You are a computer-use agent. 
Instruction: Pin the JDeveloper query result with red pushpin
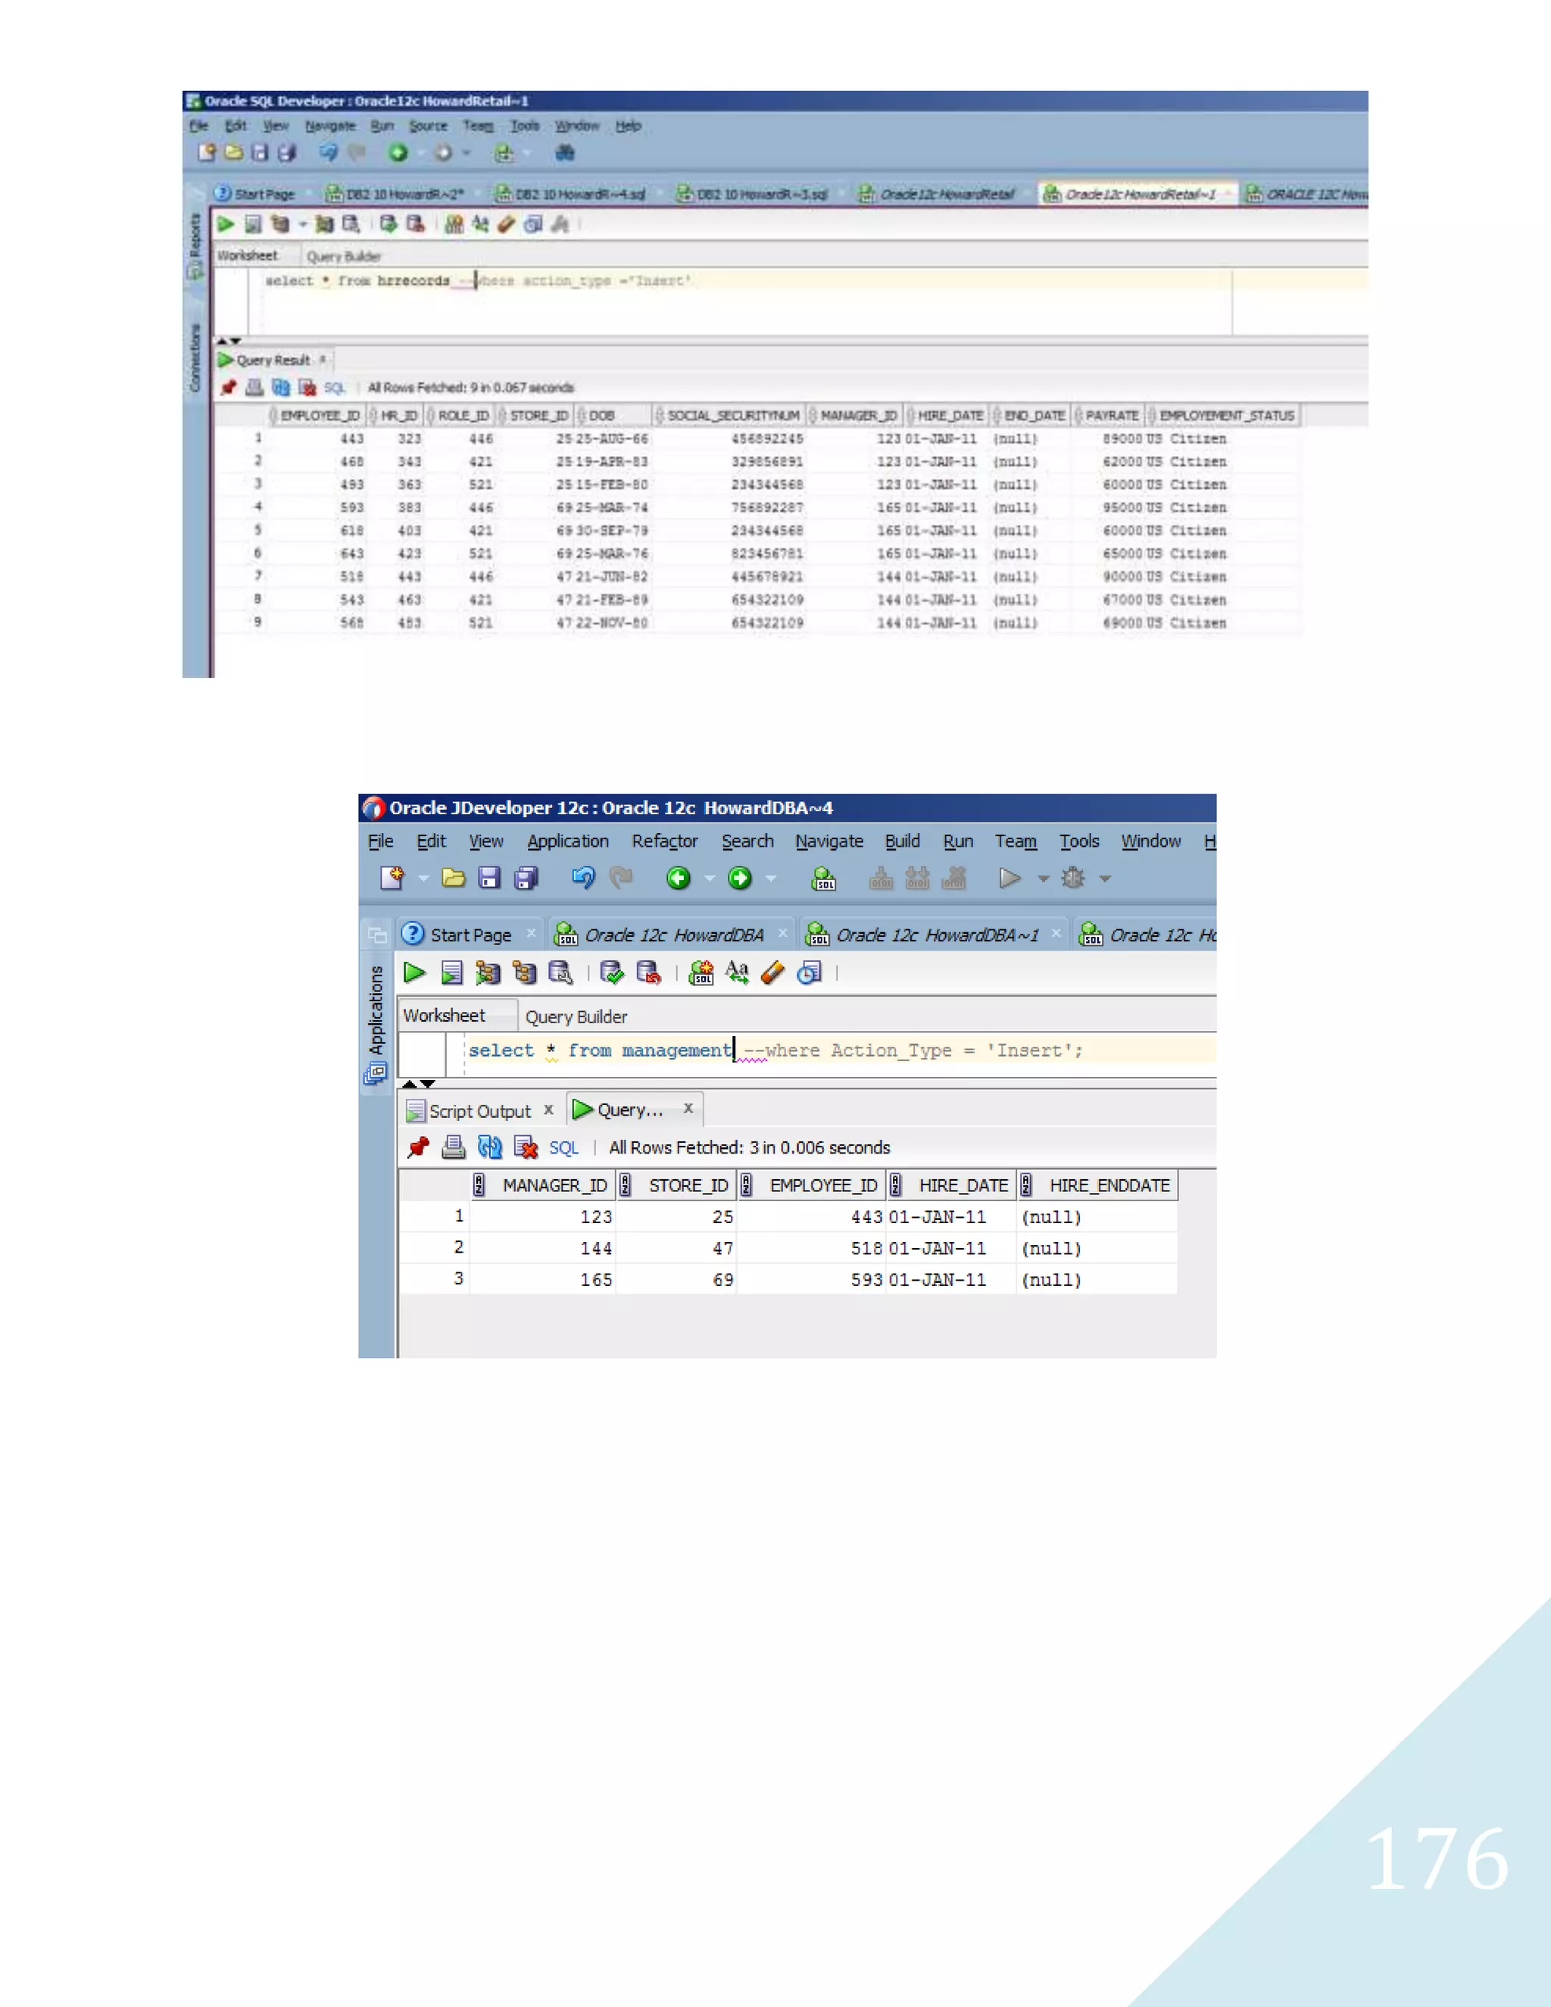419,1147
